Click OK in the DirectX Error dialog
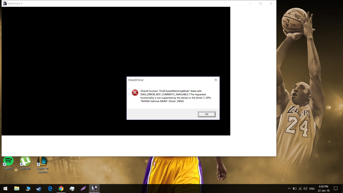This screenshot has width=343, height=193. tap(207, 114)
